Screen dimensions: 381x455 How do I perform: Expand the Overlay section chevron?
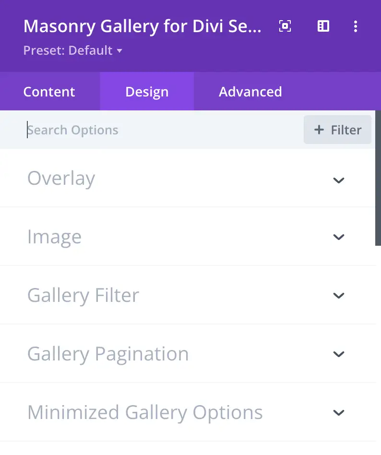(x=339, y=180)
